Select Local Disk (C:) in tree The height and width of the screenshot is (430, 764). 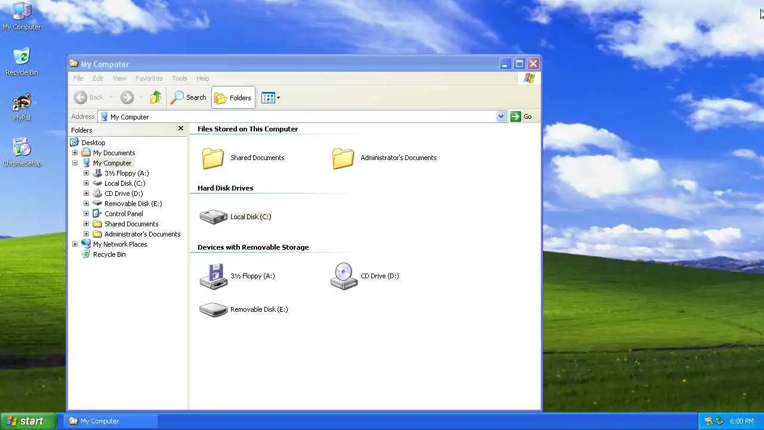(125, 183)
